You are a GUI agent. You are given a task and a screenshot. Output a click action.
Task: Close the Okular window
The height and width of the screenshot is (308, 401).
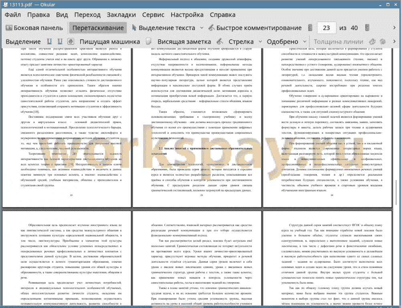395,4
